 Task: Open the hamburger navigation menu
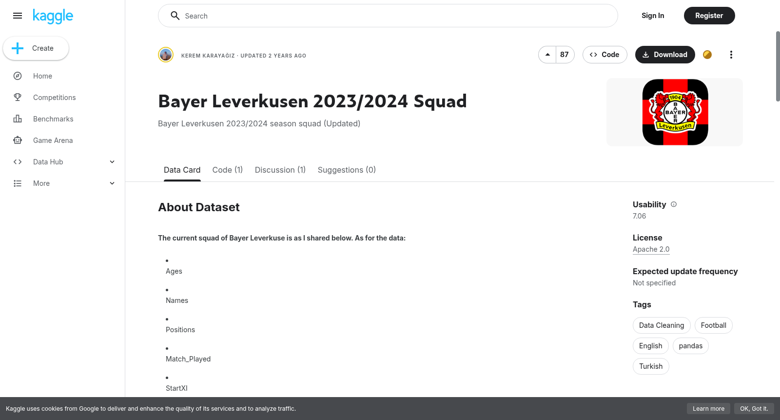(x=18, y=16)
